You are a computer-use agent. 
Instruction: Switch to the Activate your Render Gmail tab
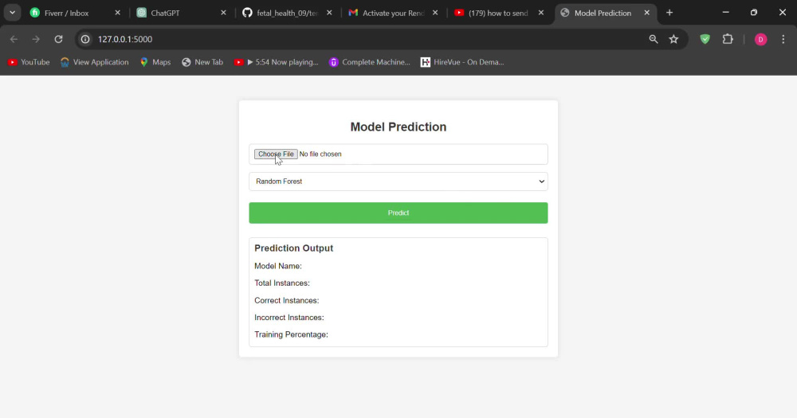click(x=393, y=13)
